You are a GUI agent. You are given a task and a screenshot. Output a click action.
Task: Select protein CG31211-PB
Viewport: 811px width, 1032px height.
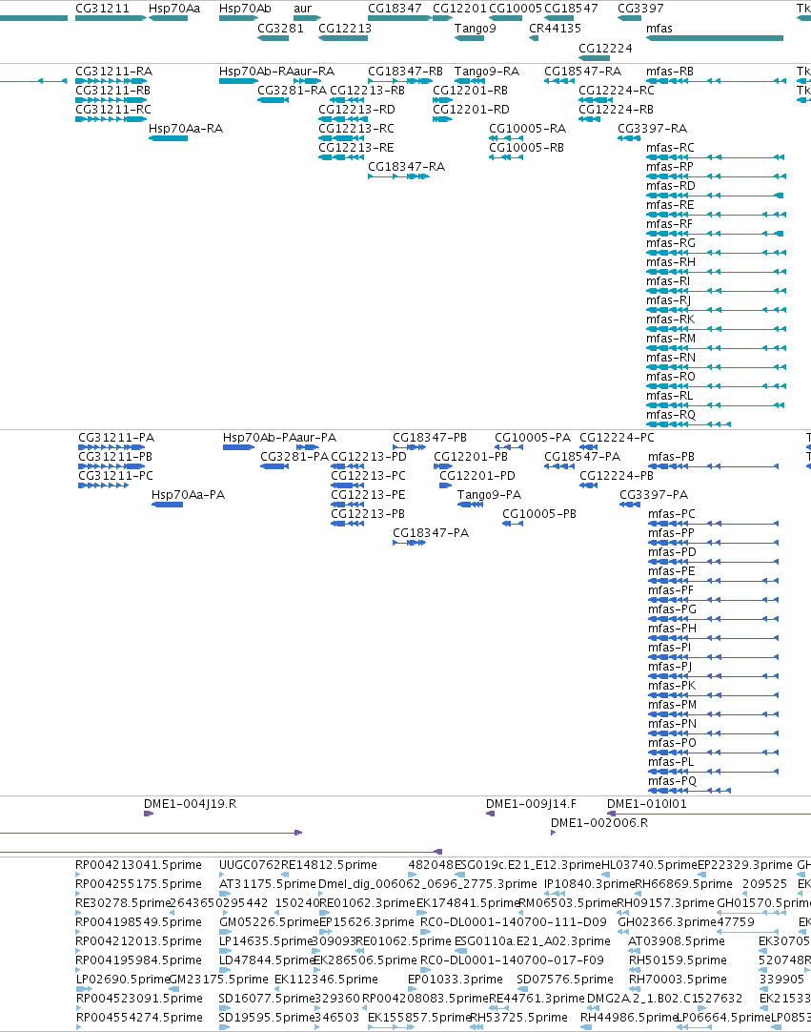[112, 466]
